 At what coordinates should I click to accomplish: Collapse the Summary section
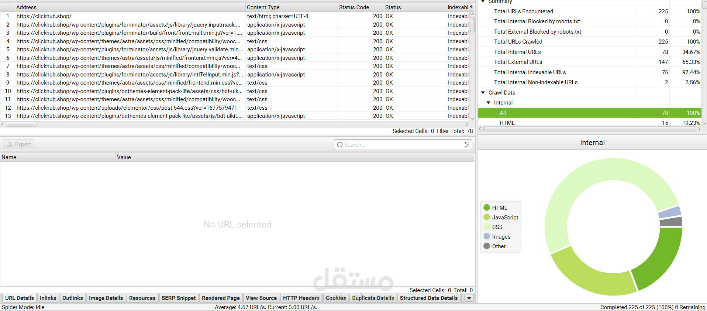click(x=483, y=1)
